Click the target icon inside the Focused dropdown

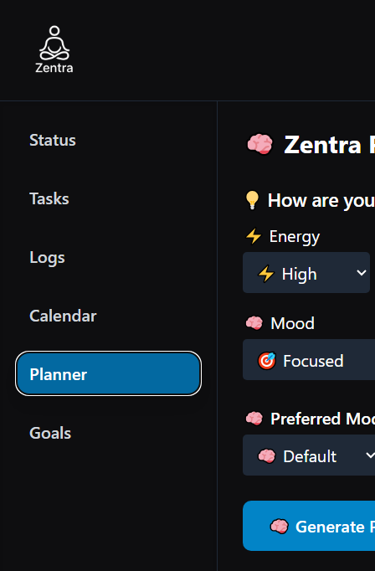267,361
